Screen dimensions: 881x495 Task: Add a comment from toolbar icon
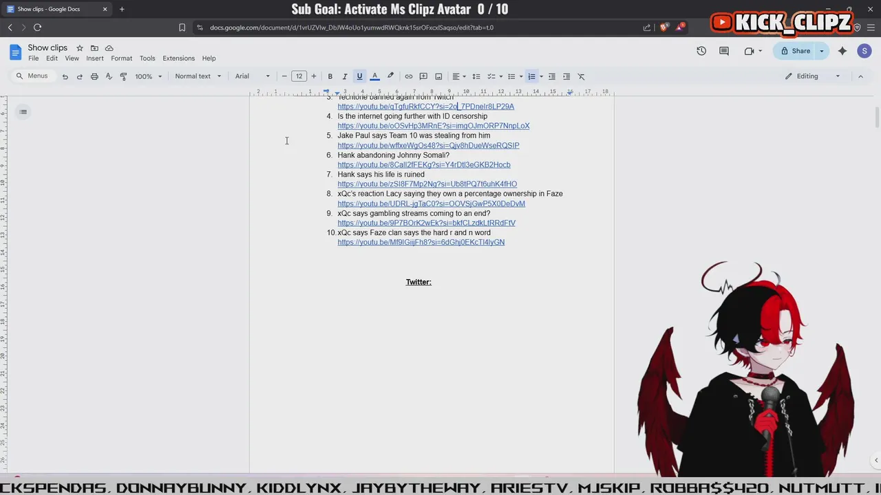(x=423, y=76)
